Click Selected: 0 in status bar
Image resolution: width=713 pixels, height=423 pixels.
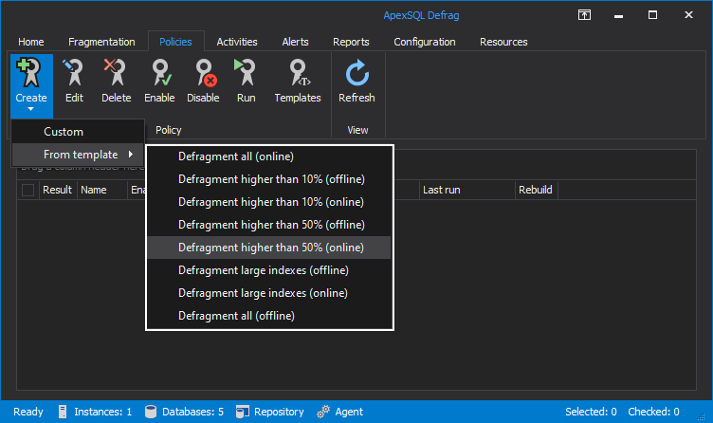pos(591,412)
